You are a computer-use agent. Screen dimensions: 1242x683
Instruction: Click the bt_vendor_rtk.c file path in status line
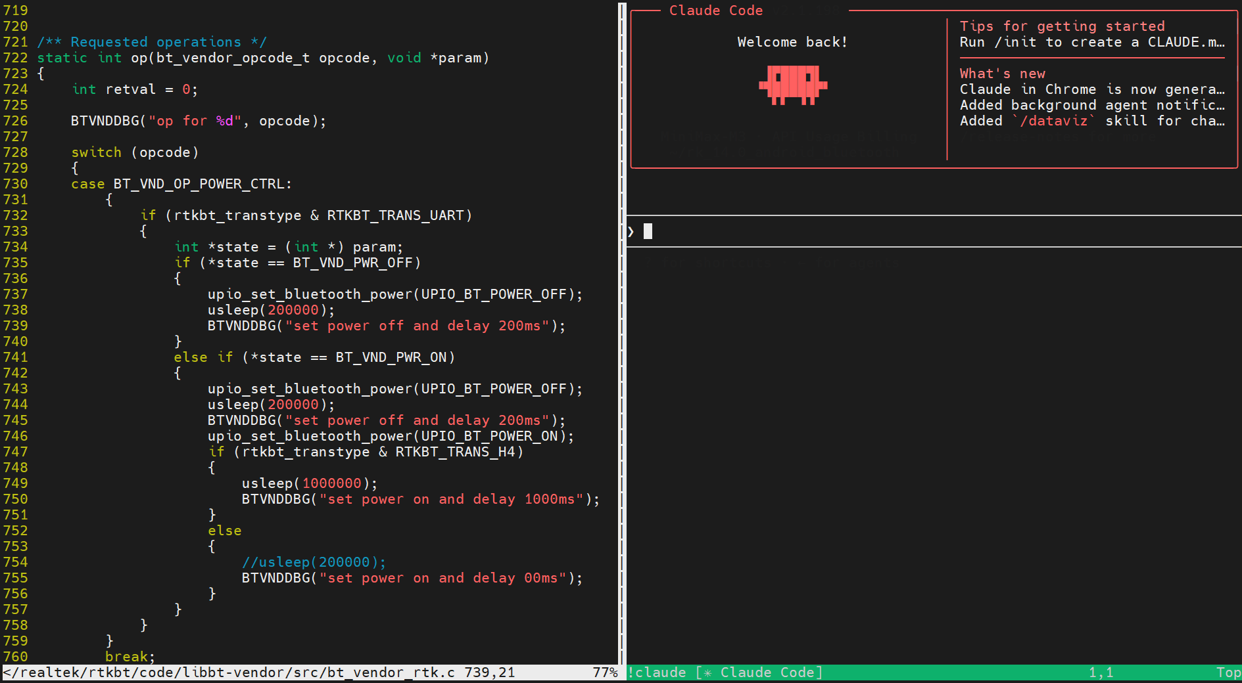click(229, 672)
